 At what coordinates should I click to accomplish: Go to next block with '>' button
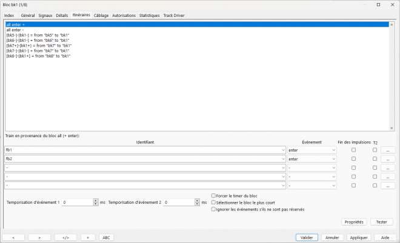pos(39,238)
